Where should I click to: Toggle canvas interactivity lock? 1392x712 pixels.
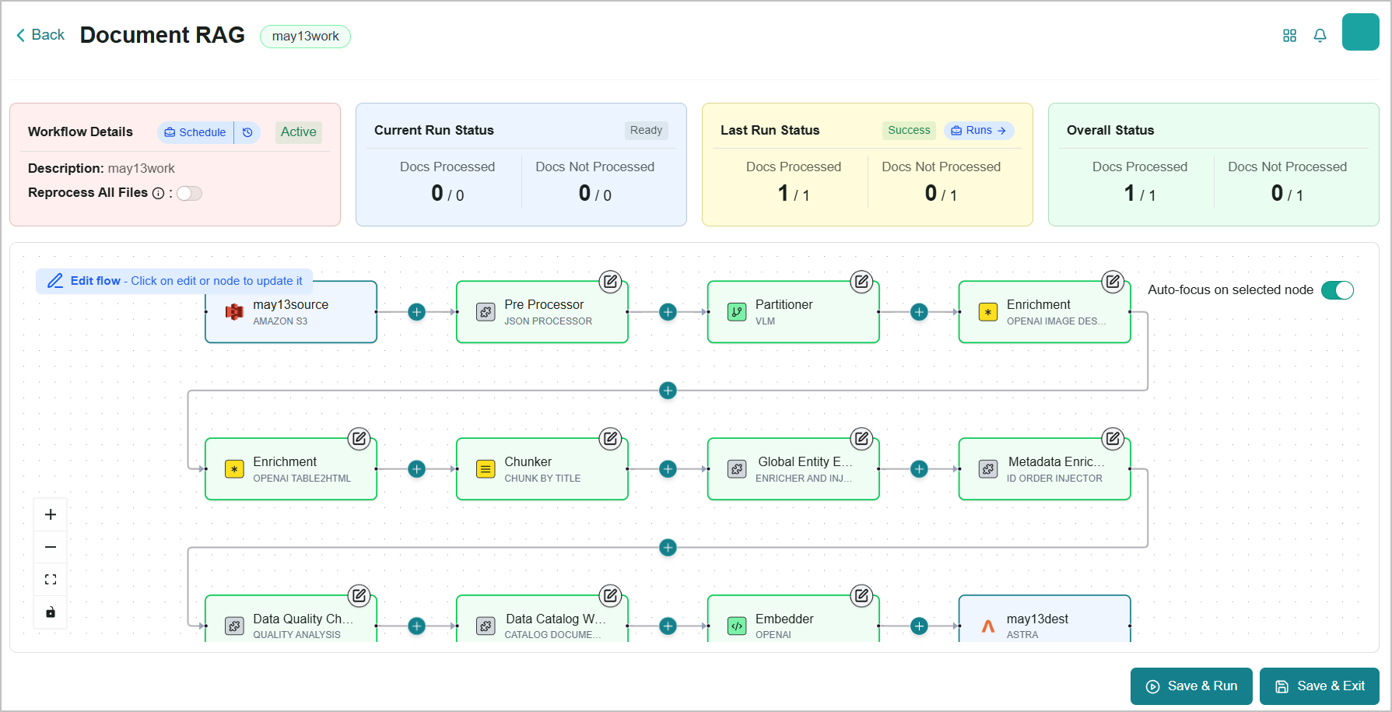51,612
